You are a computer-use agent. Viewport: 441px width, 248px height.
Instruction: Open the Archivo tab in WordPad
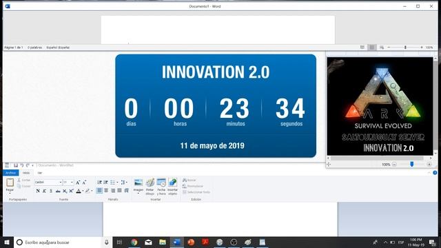click(x=11, y=173)
